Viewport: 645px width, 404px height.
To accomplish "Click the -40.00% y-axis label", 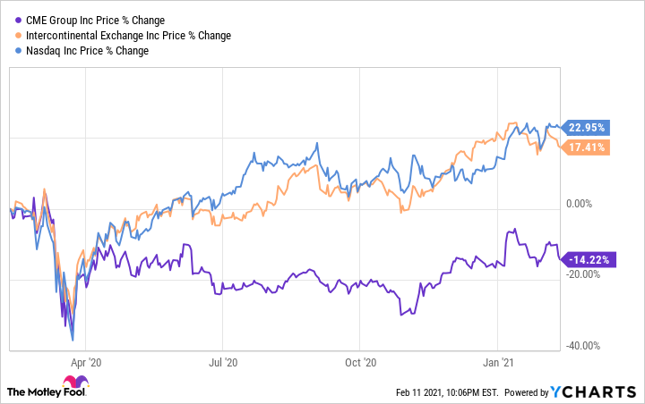I will 587,346.
